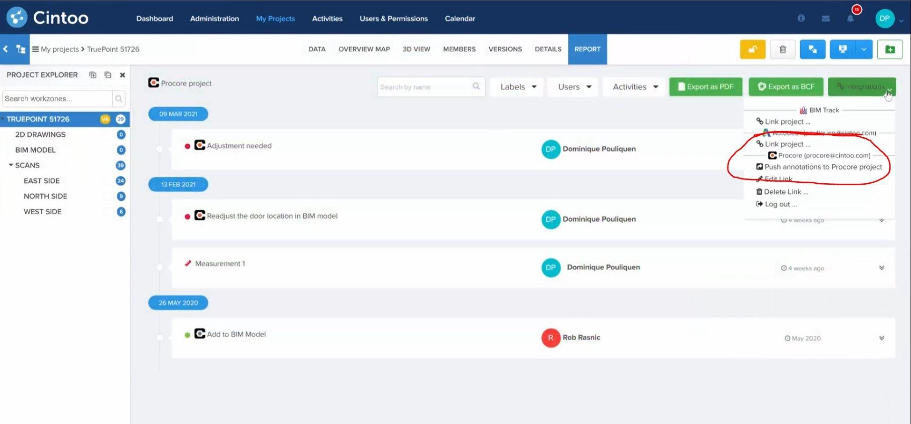Select the REPORT tab
911x424 pixels.
pos(587,49)
